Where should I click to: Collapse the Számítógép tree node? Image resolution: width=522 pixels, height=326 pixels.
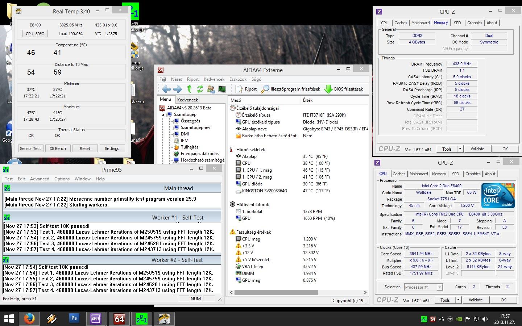point(163,114)
